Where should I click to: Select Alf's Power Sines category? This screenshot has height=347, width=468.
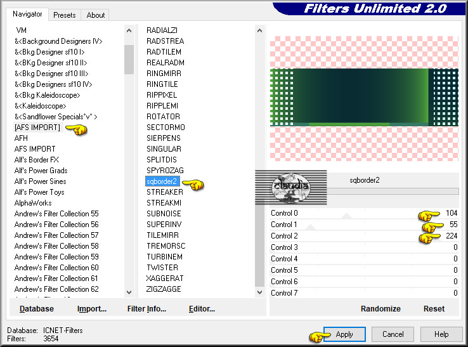tap(41, 181)
